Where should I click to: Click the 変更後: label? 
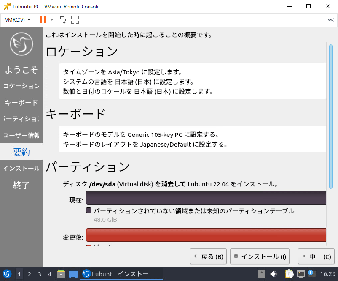(x=73, y=237)
